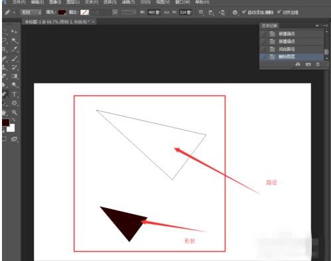Create new document from current history state
Viewport: 331px width, 261px height.
(298, 64)
